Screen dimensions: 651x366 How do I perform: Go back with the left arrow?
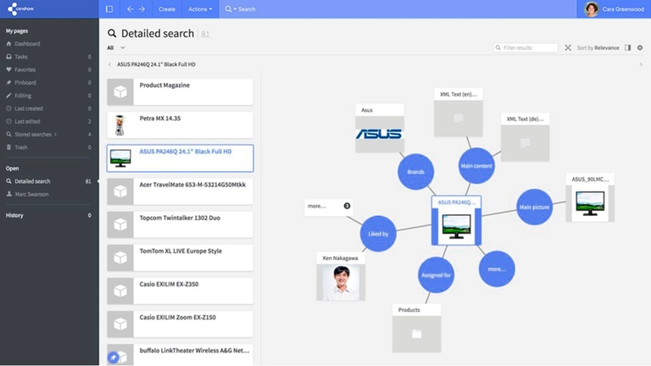coord(131,8)
